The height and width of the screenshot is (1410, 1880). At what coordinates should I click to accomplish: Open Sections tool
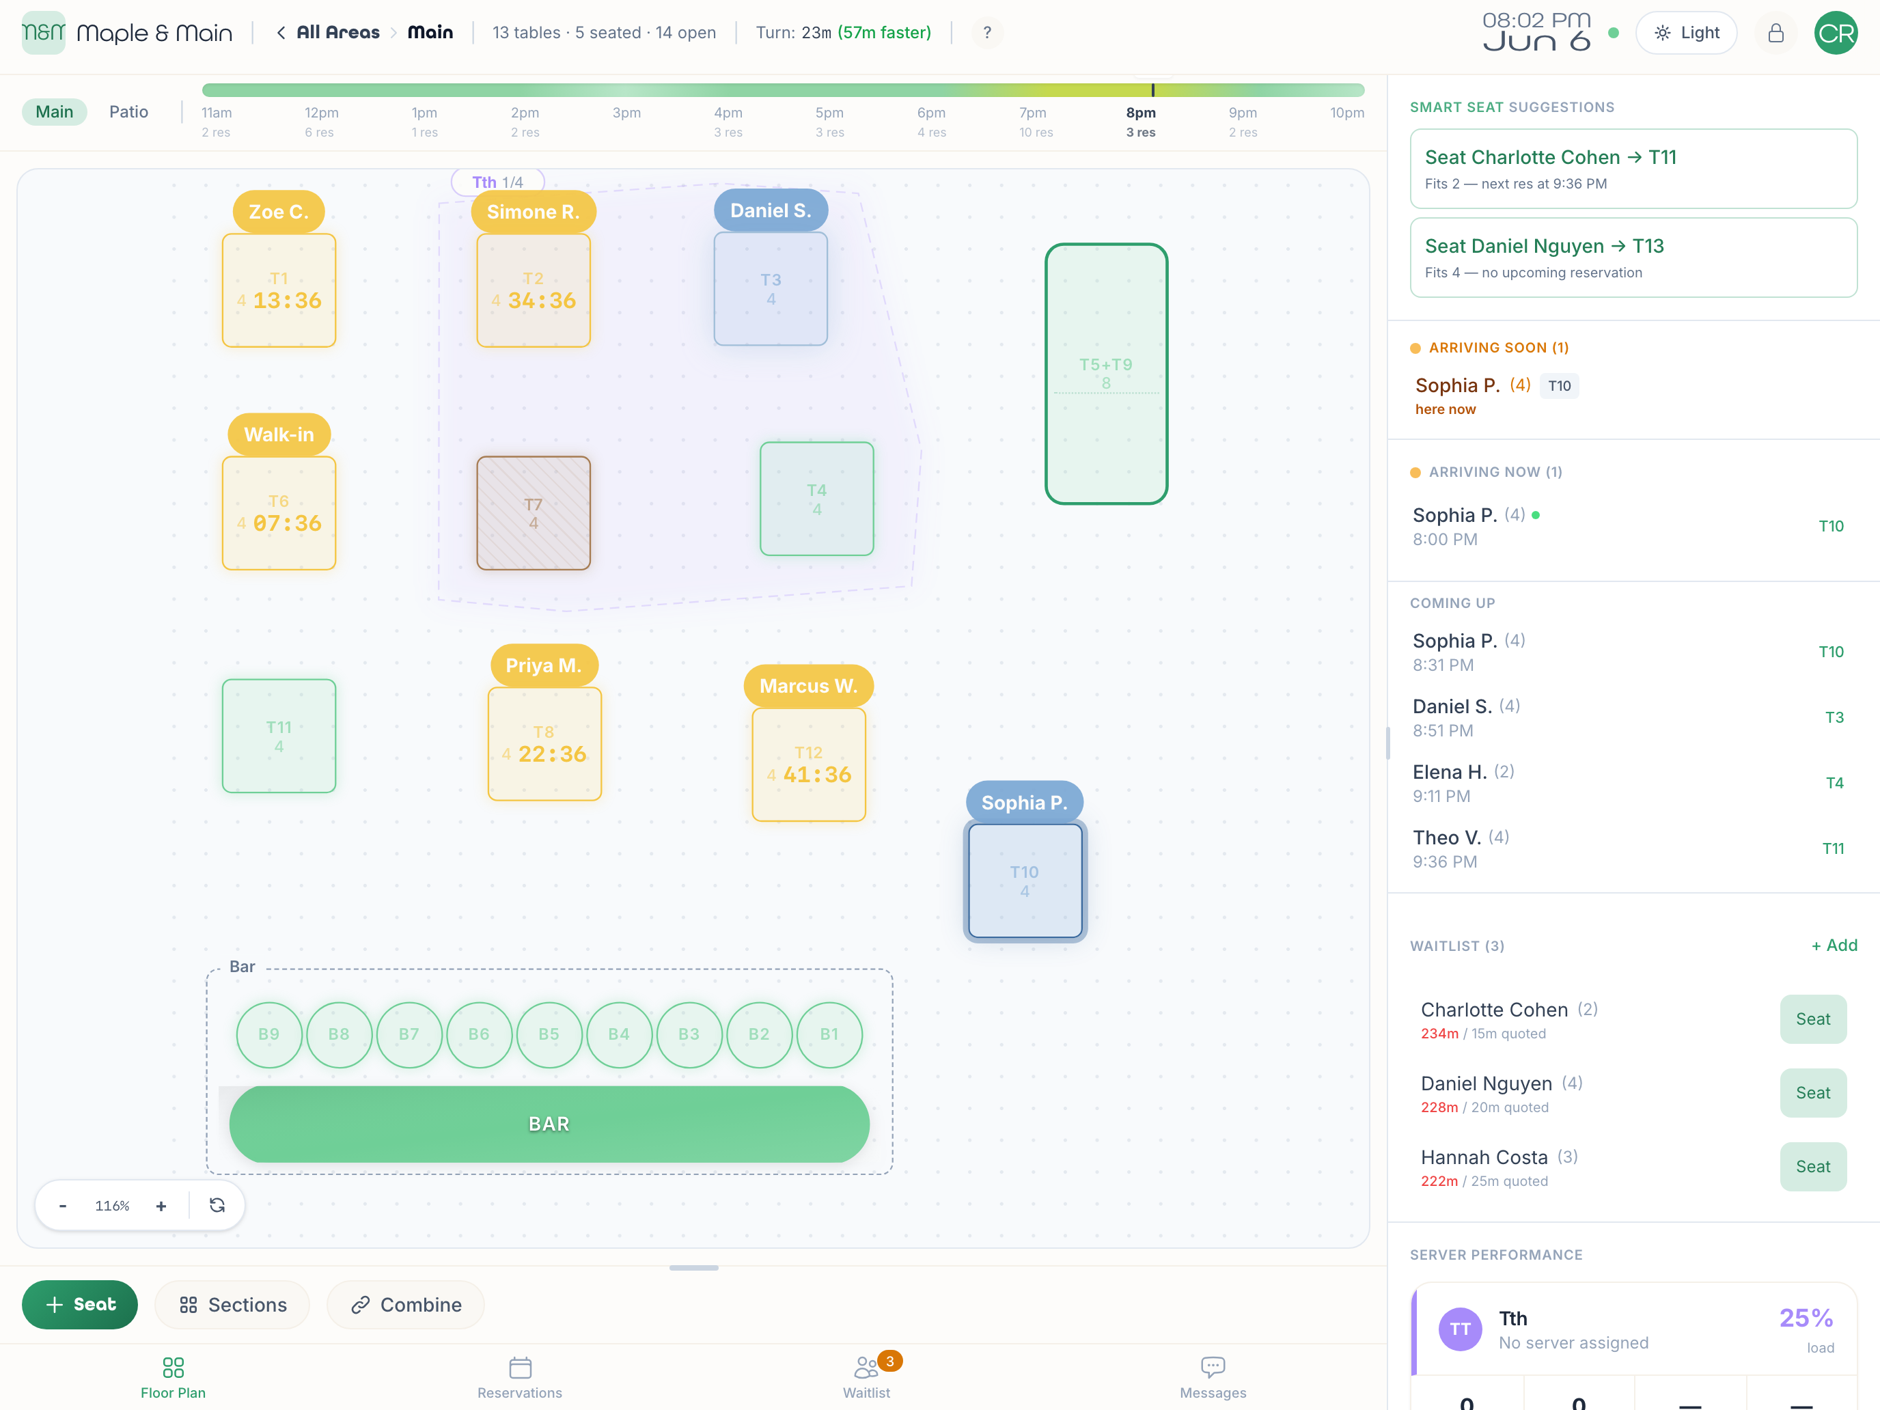click(233, 1303)
